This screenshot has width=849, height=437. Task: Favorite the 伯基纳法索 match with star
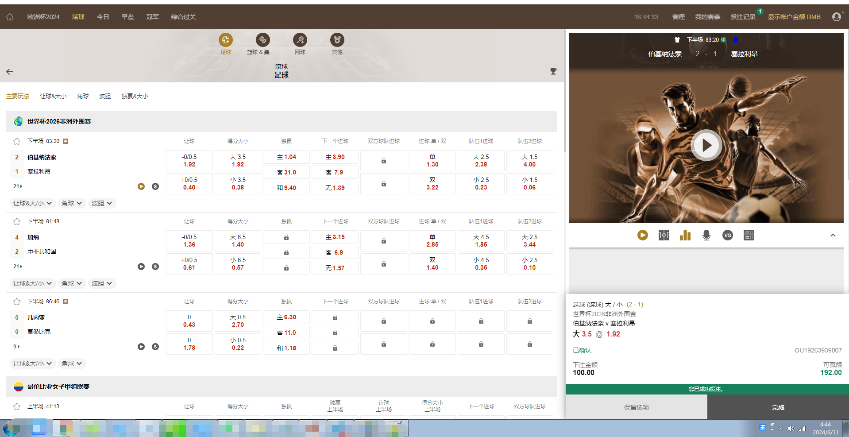coord(17,141)
